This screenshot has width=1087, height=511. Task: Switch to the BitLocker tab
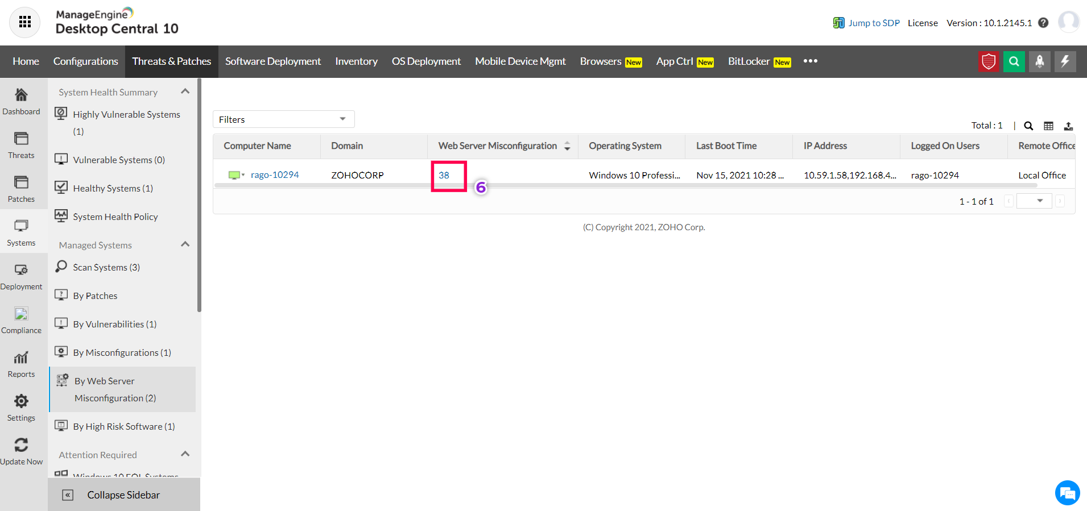759,61
